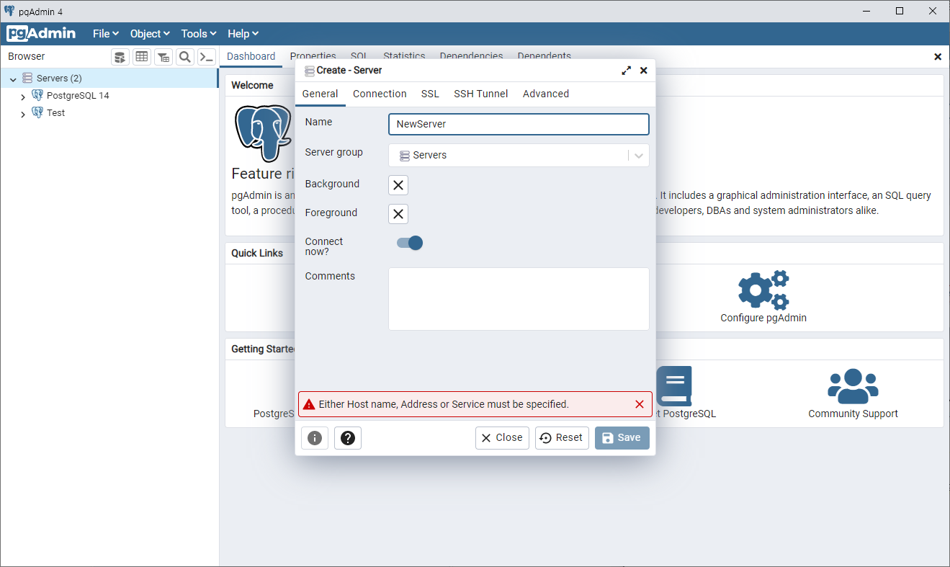The height and width of the screenshot is (567, 950).
Task: Click the Configure pgAdmin gears icon
Action: point(763,290)
